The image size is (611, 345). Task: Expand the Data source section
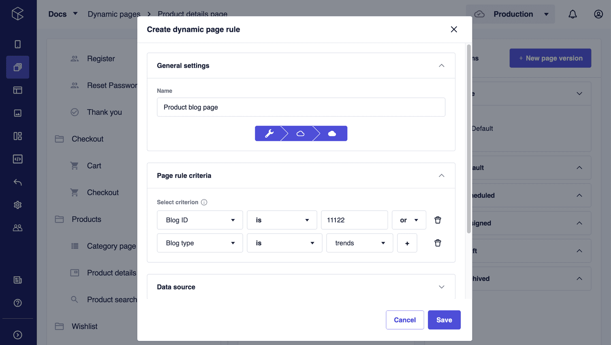click(x=442, y=287)
